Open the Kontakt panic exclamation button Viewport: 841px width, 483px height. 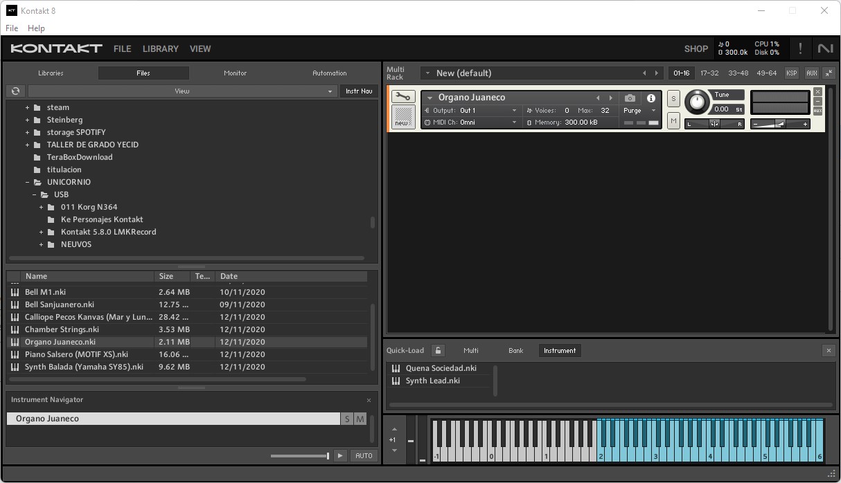[800, 48]
